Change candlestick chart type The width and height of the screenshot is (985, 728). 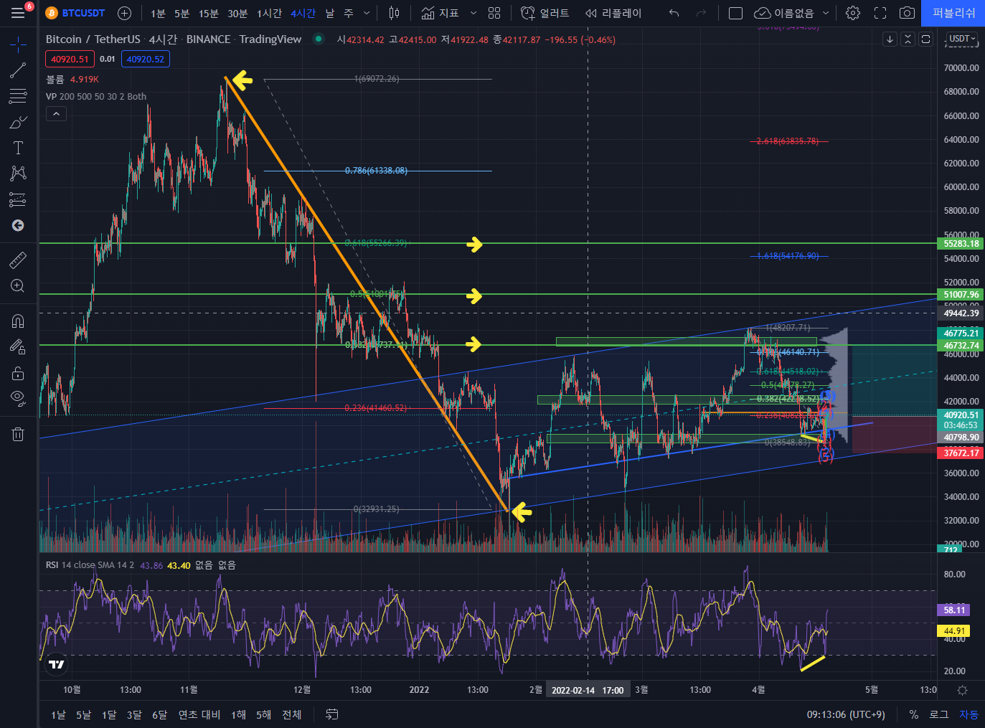tap(394, 13)
